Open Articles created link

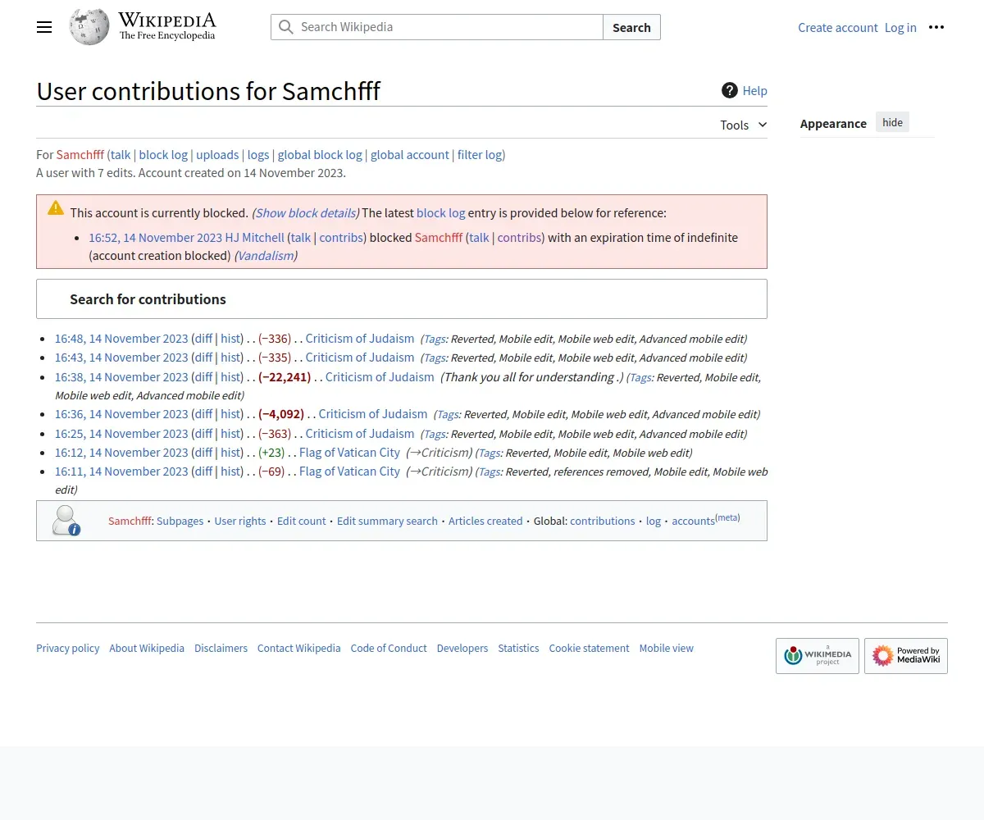pyautogui.click(x=485, y=521)
